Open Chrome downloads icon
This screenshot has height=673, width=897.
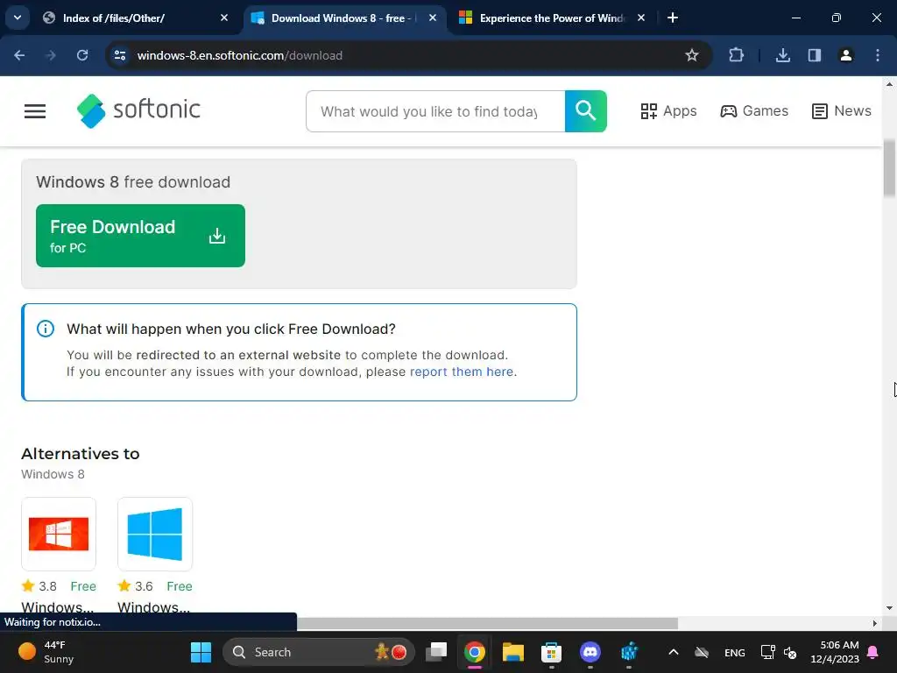[x=782, y=55]
